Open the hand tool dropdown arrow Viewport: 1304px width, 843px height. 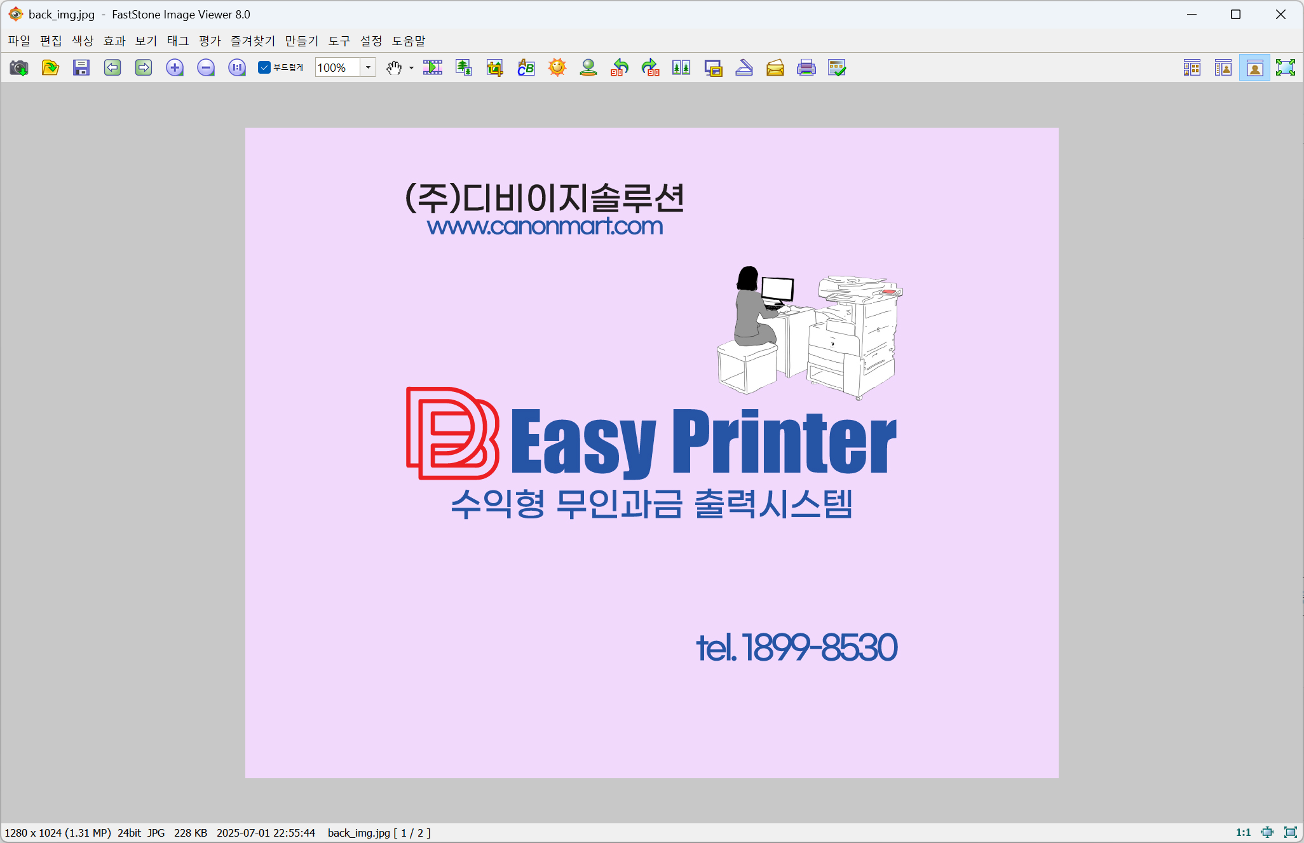(411, 68)
